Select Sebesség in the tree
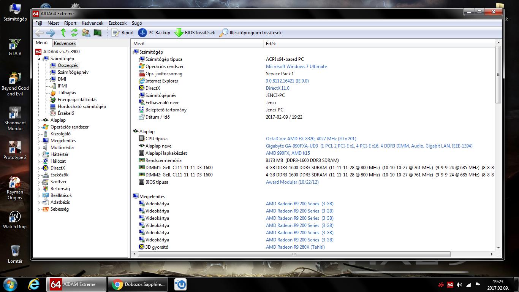 [59, 209]
